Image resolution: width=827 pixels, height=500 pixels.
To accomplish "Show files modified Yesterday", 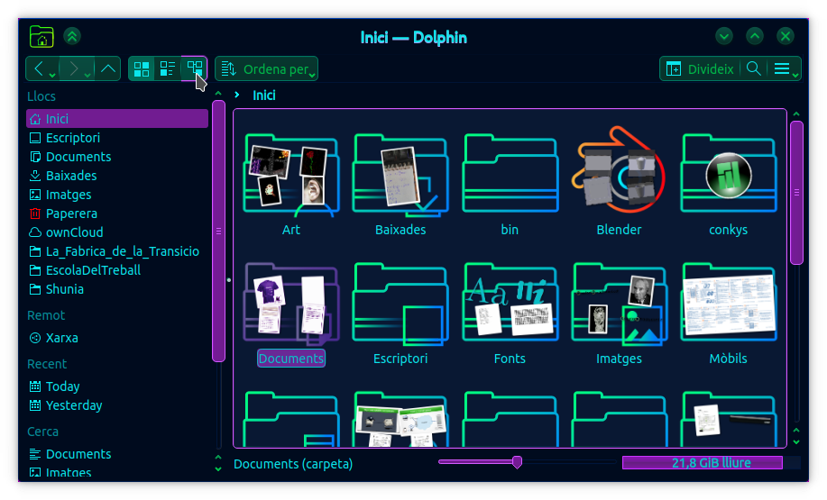I will pyautogui.click(x=117, y=405).
